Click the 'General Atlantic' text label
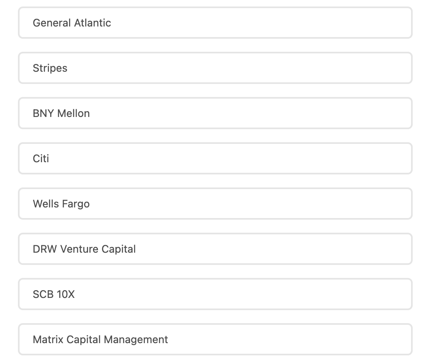 pyautogui.click(x=72, y=23)
